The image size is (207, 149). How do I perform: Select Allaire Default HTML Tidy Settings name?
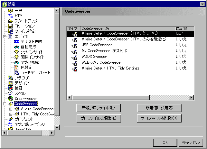[x=111, y=68]
